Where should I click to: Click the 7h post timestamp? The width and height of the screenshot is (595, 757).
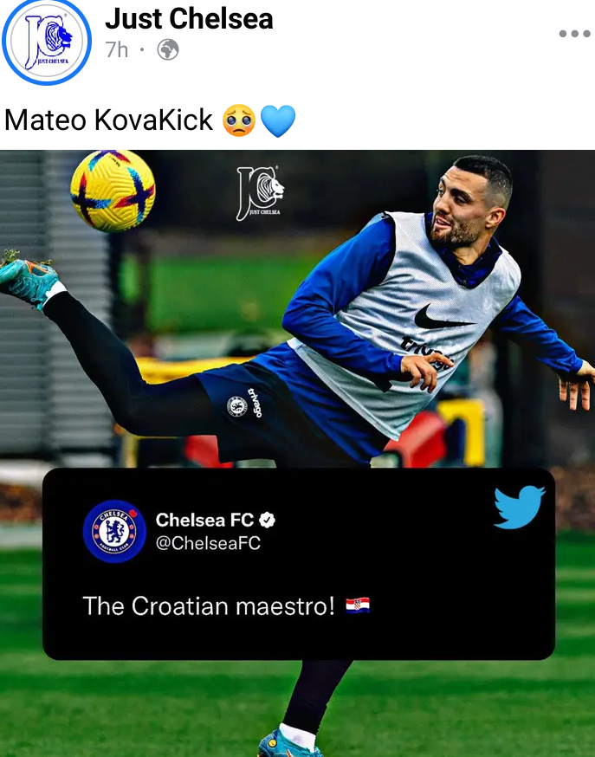pos(117,49)
